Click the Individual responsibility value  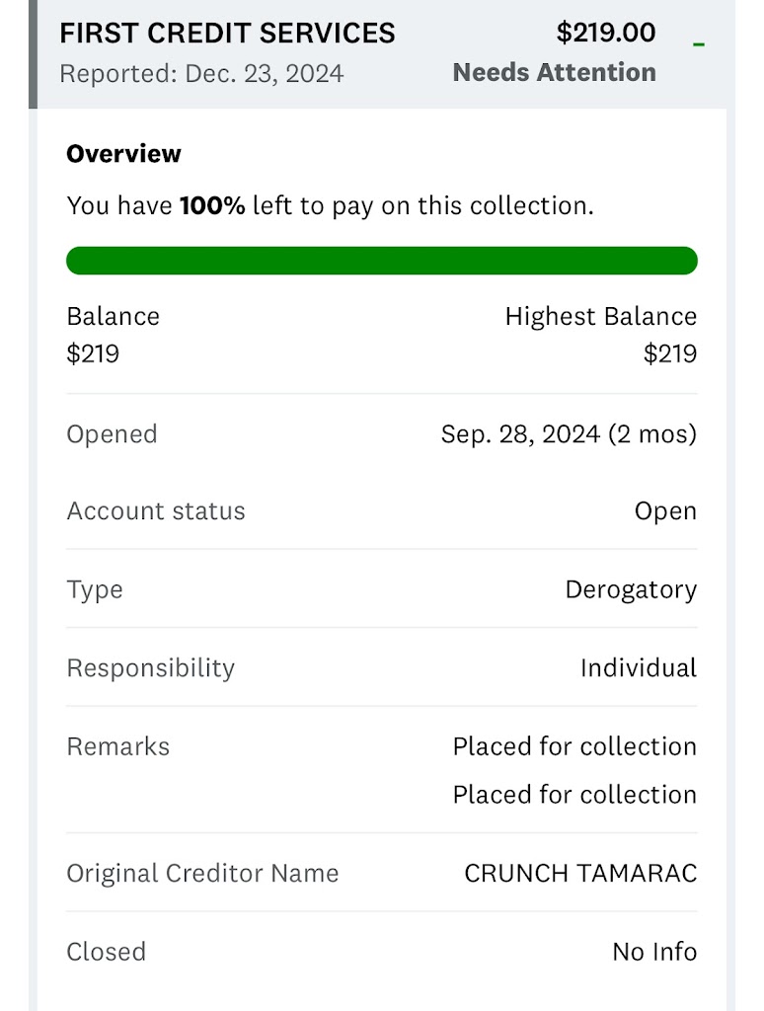point(638,668)
